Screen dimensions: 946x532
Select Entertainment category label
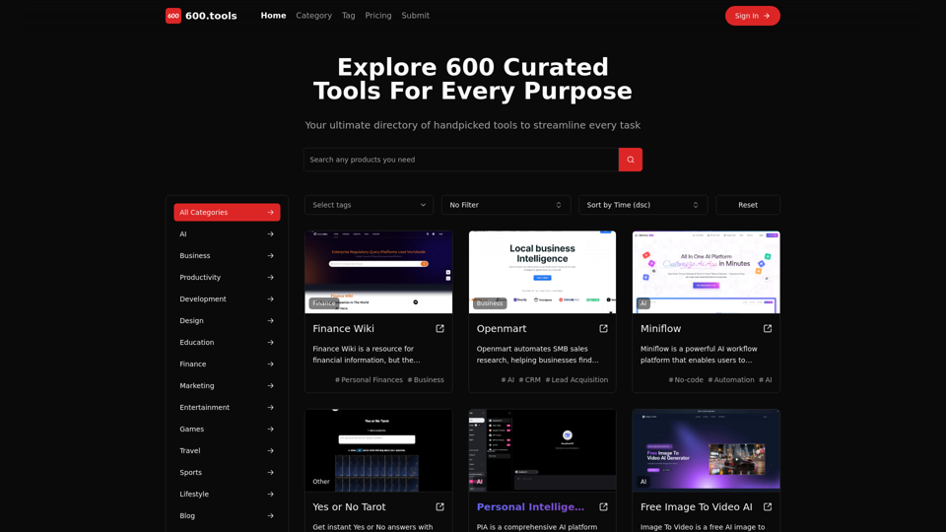(205, 408)
